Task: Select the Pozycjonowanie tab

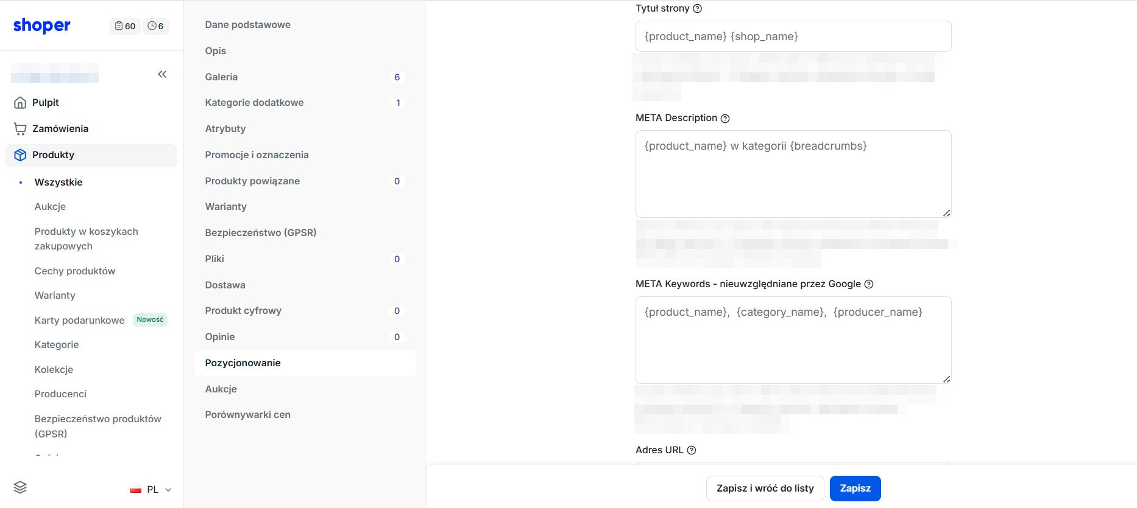Action: (305, 363)
